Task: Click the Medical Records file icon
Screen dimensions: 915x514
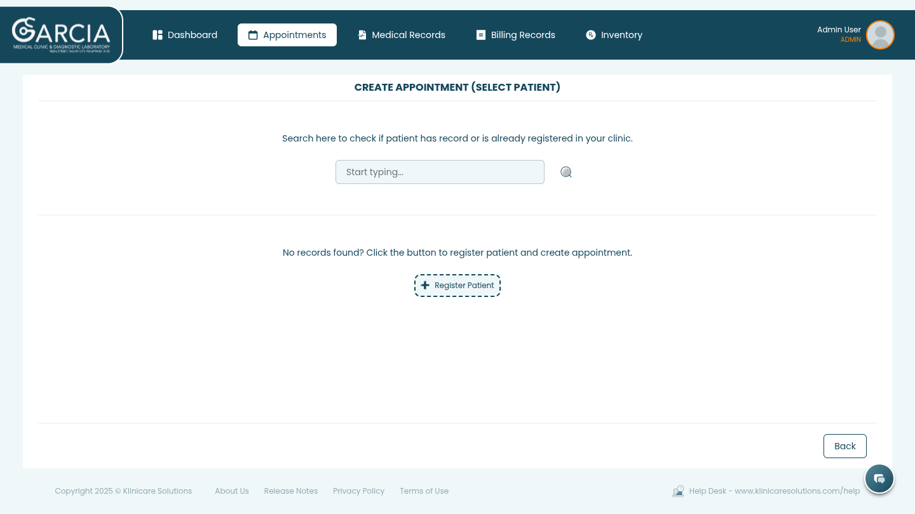Action: pos(362,36)
